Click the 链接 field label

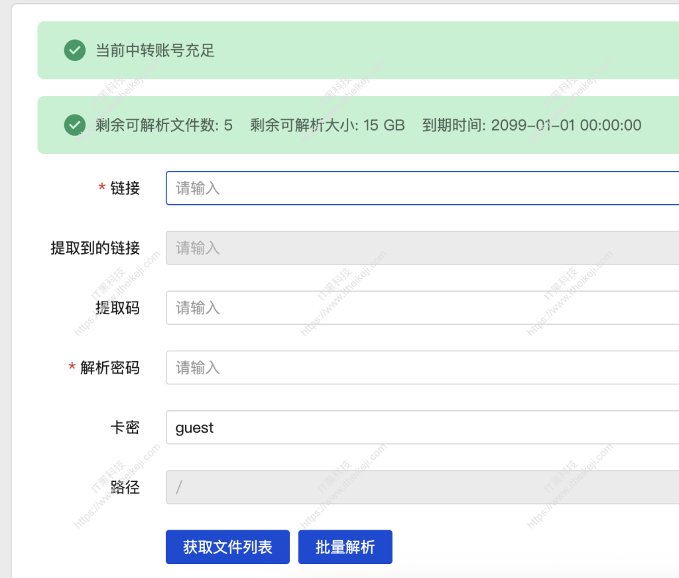(125, 188)
